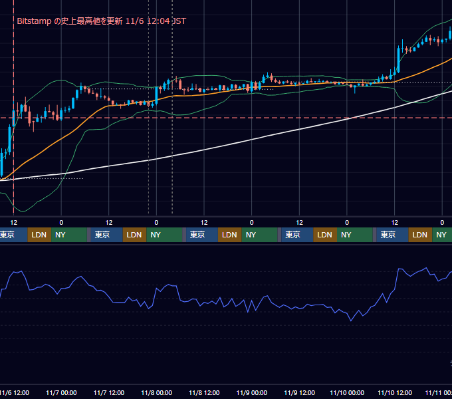Click the 11/10 12:00 date axis label

395,392
